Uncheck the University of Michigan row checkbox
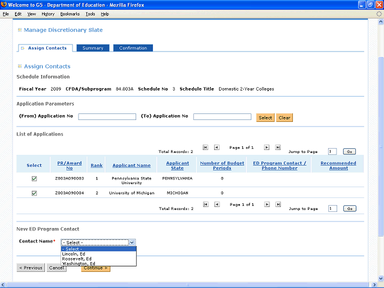 (x=34, y=193)
